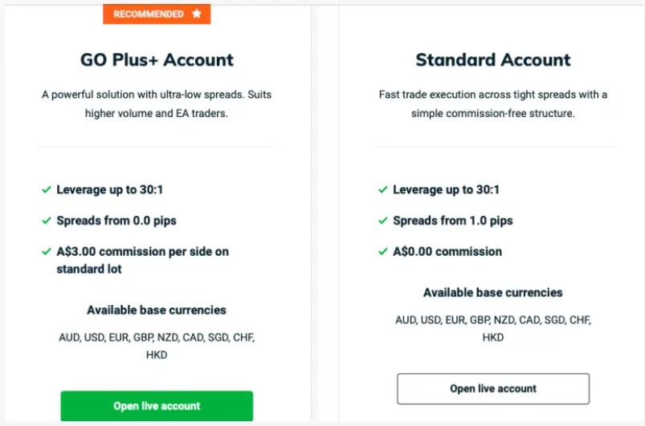The height and width of the screenshot is (426, 645).
Task: Click checkmark next to Spreads from 0.0 pips
Action: click(47, 221)
